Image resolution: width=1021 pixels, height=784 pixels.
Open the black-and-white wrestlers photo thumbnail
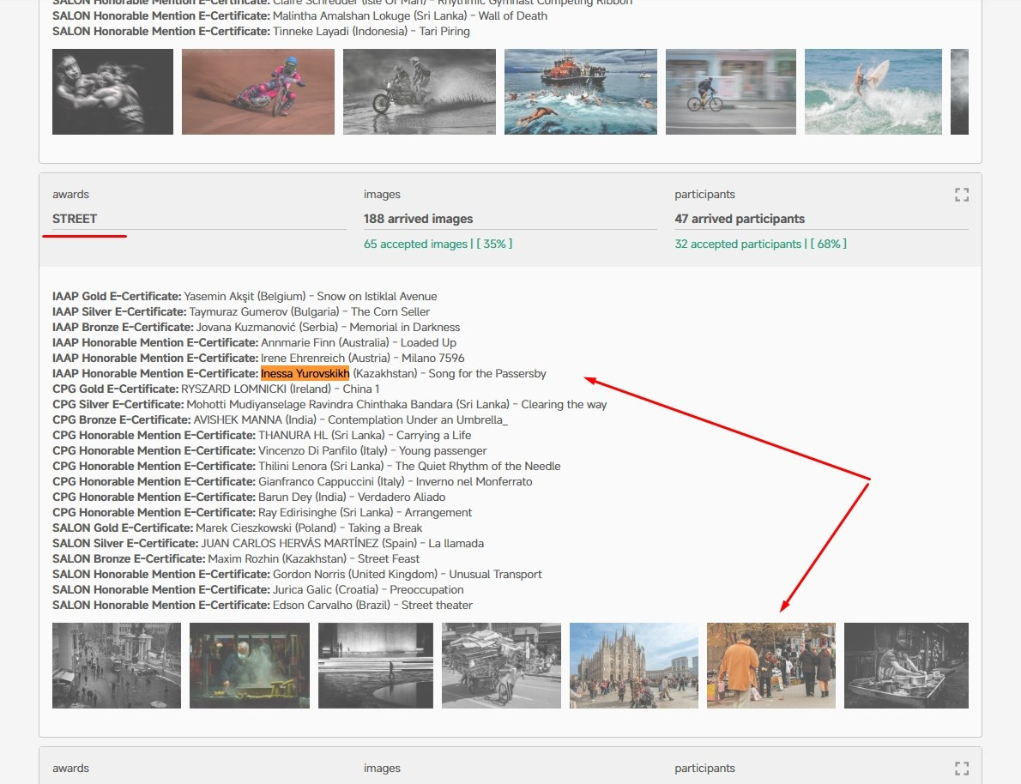112,92
